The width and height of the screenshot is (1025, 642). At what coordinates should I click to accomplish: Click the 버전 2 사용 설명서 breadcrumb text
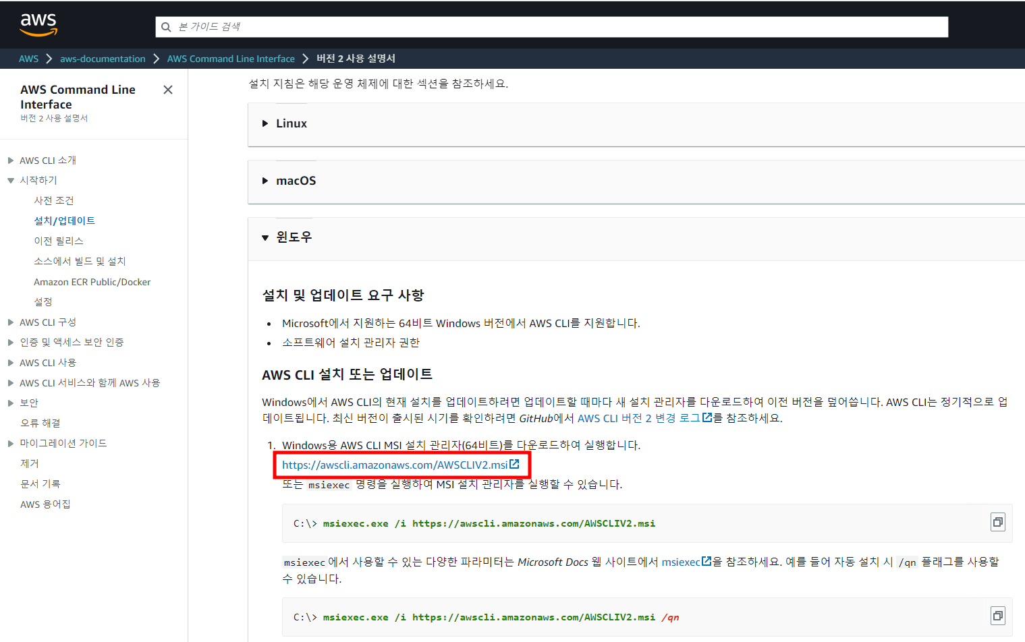pos(356,59)
